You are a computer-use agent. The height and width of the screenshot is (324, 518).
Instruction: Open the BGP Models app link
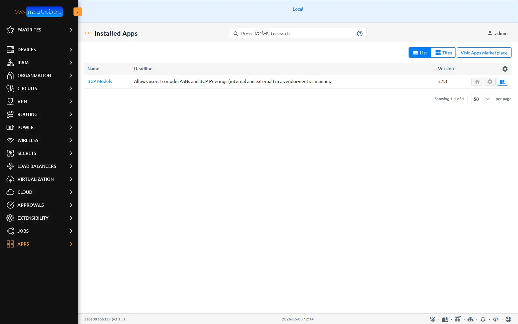click(100, 81)
